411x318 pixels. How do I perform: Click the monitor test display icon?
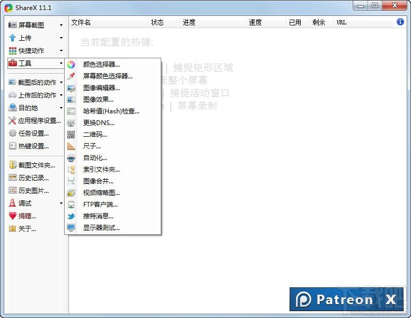[71, 228]
